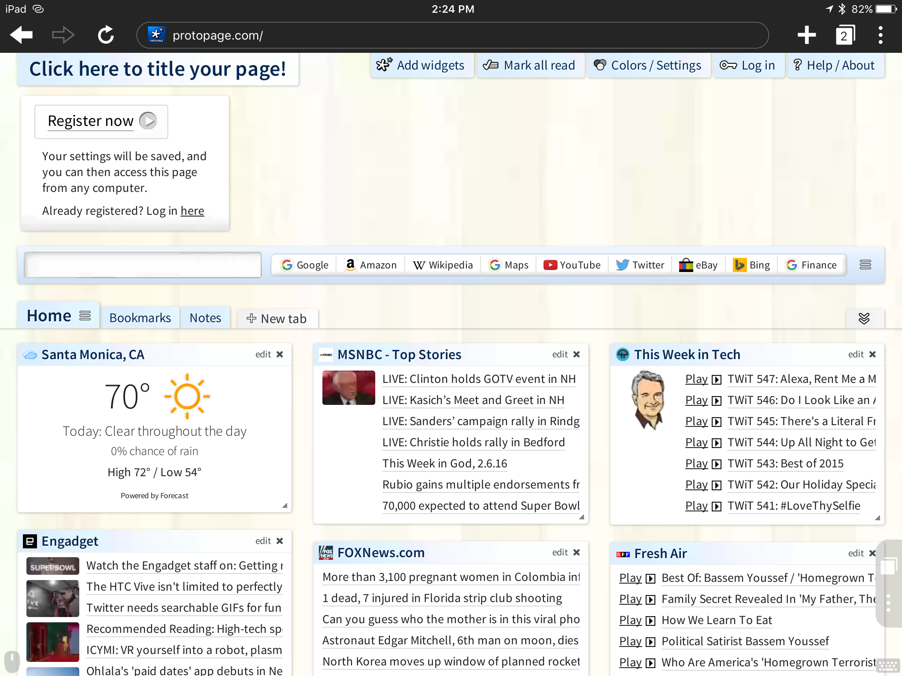Edit the FOXNews.com widget

click(x=560, y=552)
